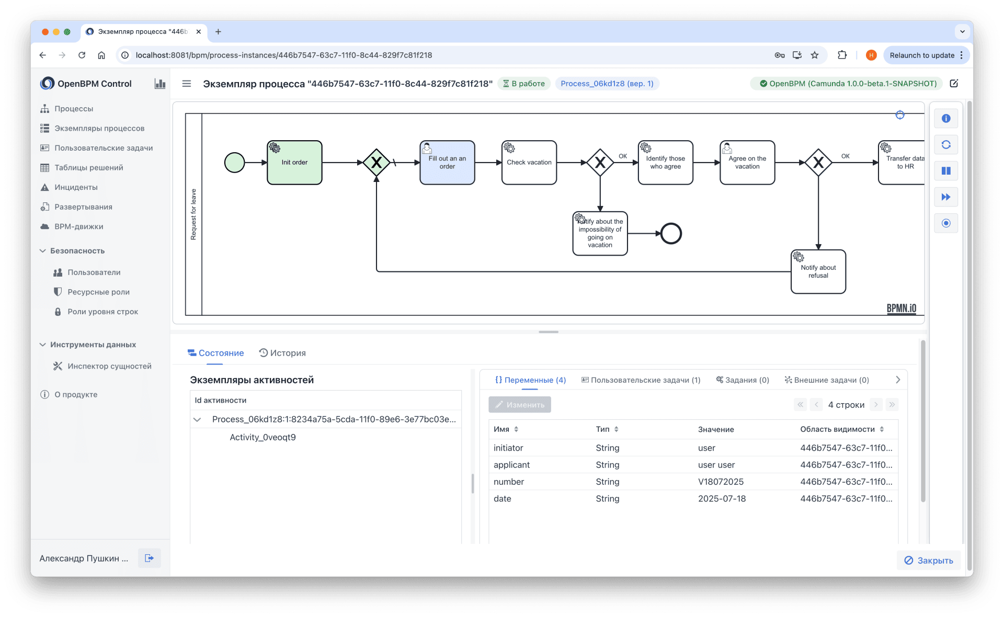
Task: Open Таблицы решений in the sidebar
Action: click(x=89, y=168)
